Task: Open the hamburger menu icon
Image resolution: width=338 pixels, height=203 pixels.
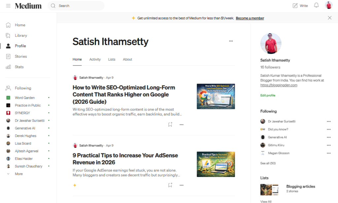Action: 8,6
